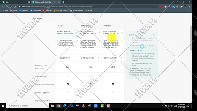Click the red extension icon in toolbar
This screenshot has height=111, width=197.
[x=161, y=7]
